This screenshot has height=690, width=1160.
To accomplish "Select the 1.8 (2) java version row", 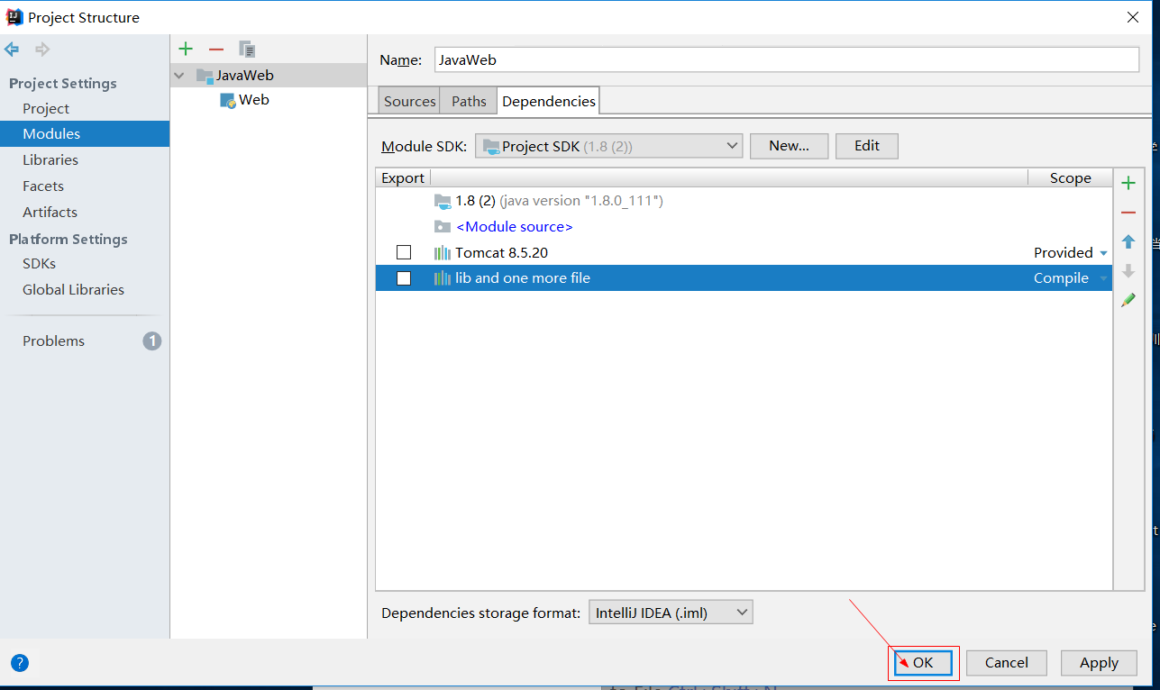I will (x=744, y=201).
